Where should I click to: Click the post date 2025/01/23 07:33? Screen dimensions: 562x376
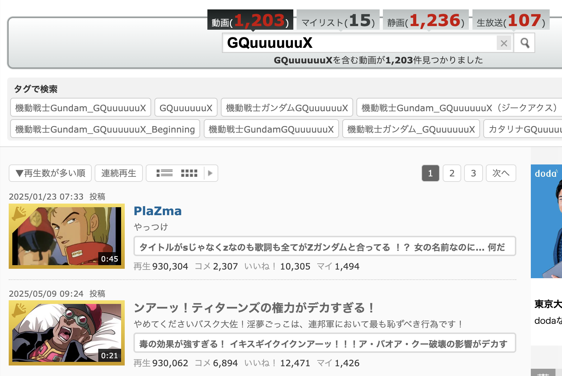(x=46, y=197)
